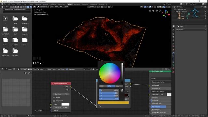
Task: Open the Global transform orientation dropdown
Action: tap(92, 7)
